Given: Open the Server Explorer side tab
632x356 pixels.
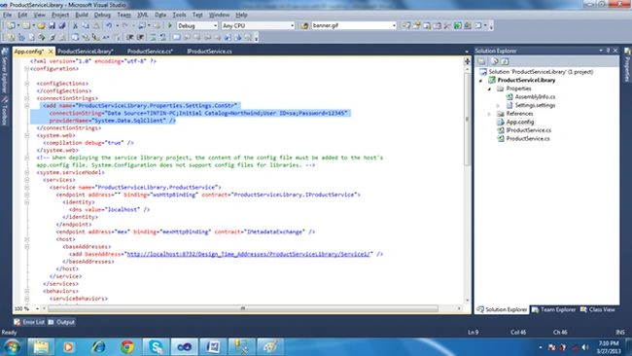Looking at the screenshot, I should 5,71.
